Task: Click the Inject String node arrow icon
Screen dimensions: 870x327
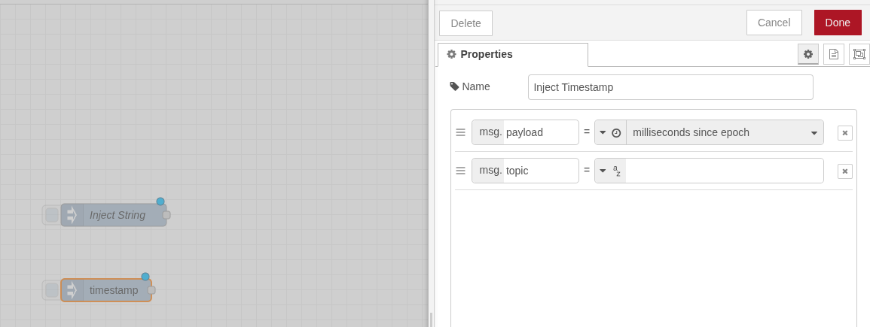Action: coord(72,215)
